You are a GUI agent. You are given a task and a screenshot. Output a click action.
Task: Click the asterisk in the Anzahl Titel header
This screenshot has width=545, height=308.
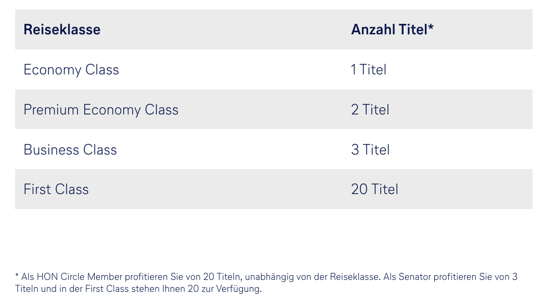click(431, 27)
